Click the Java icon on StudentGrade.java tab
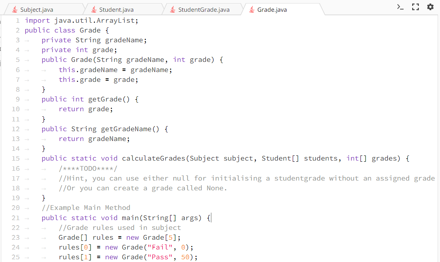Viewport: 440px width, 262px height. [172, 9]
